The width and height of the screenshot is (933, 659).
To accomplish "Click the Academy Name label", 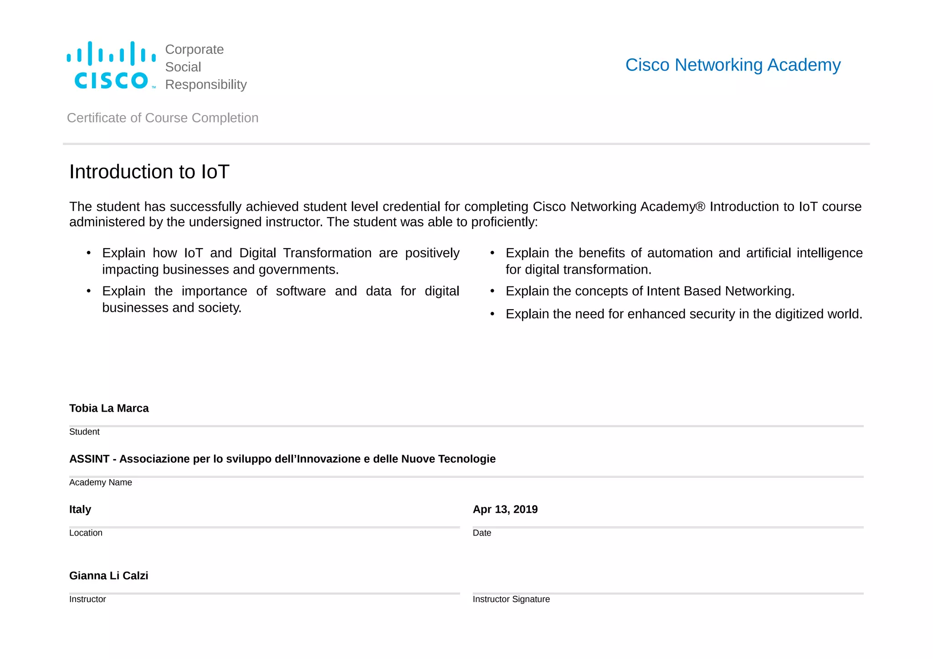I will (x=101, y=482).
